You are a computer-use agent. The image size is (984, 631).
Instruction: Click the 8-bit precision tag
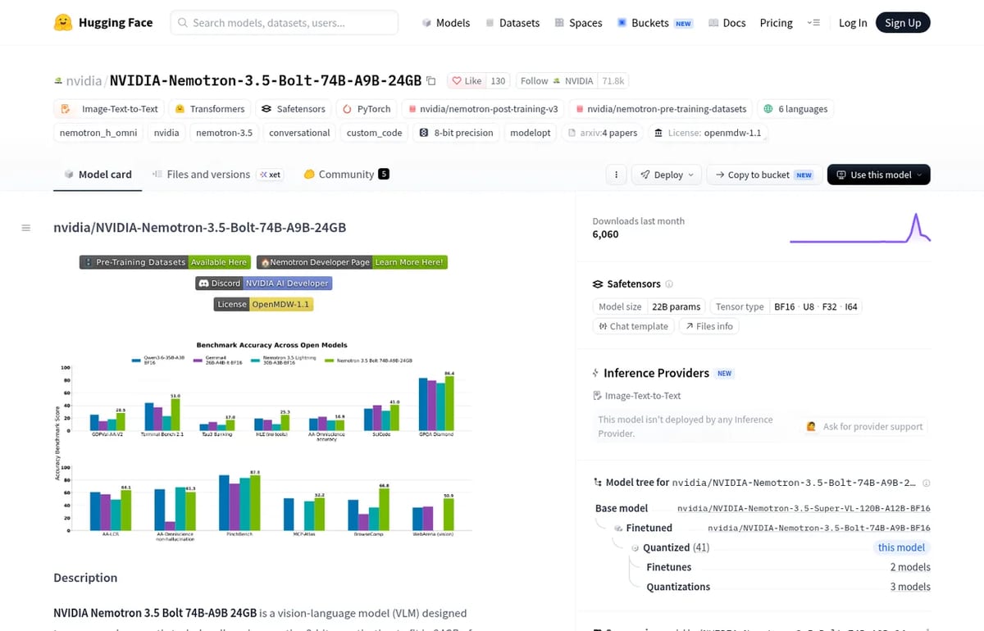coord(456,133)
